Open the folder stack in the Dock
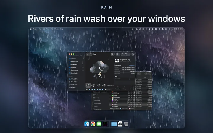The width and height of the screenshot is (213, 133). tap(114, 124)
